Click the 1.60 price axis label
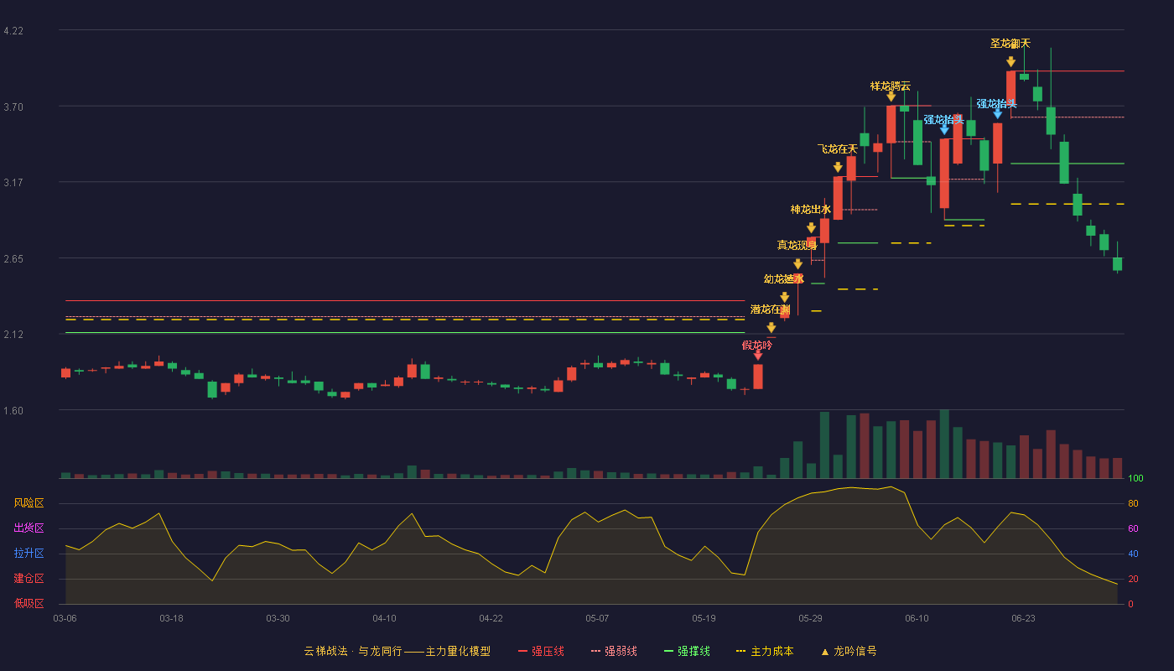 [13, 411]
